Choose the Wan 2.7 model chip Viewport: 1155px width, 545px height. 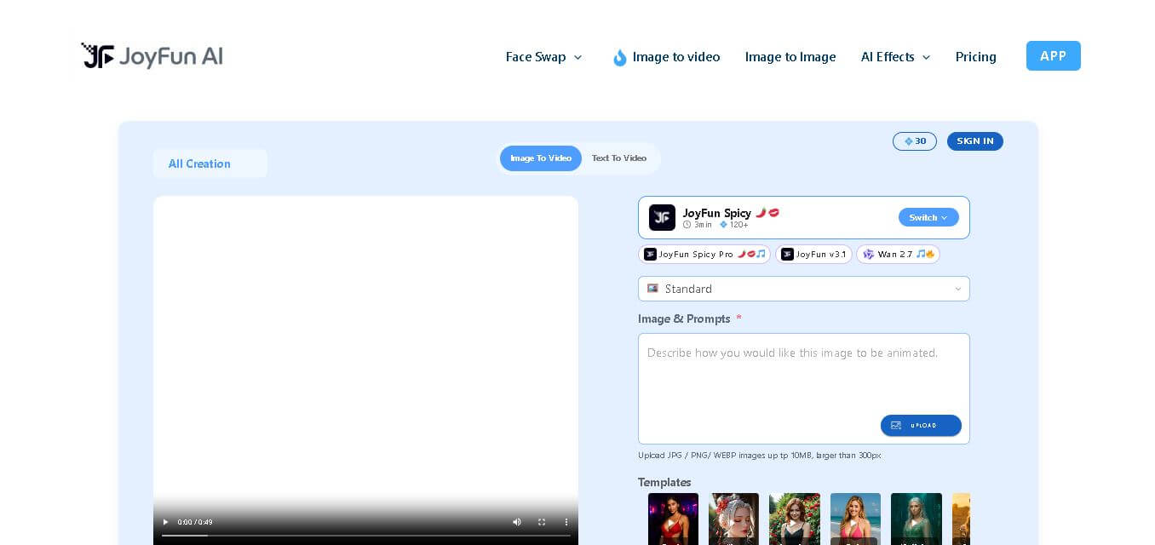898,254
